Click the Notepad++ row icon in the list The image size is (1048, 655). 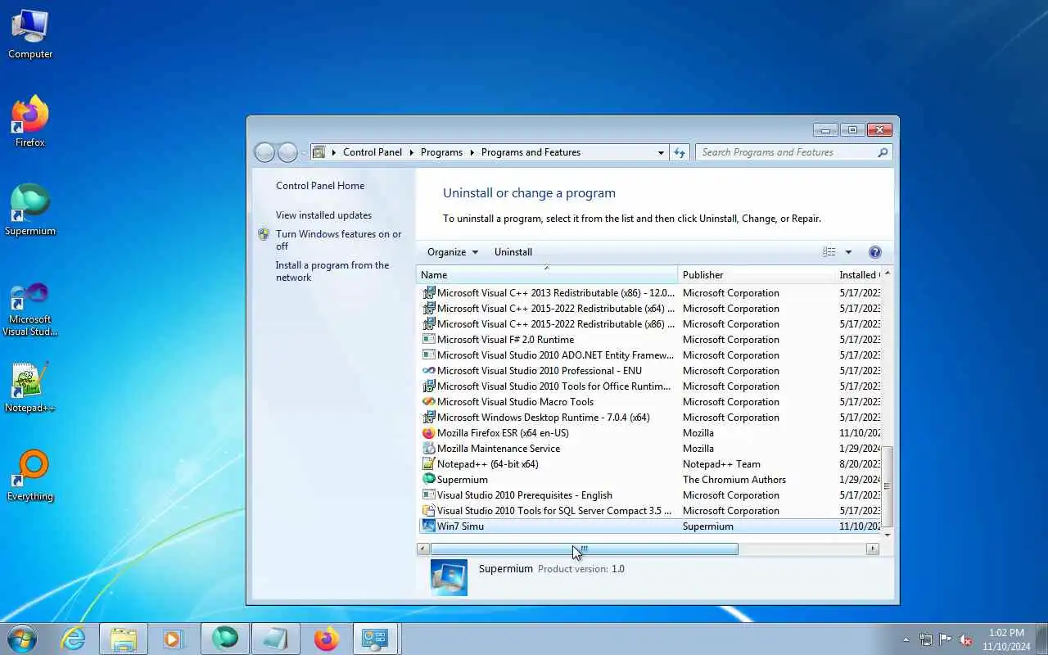tap(428, 464)
